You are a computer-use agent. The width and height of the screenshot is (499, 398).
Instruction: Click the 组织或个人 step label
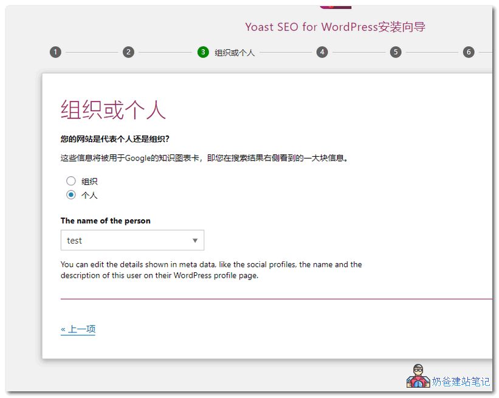pyautogui.click(x=235, y=52)
